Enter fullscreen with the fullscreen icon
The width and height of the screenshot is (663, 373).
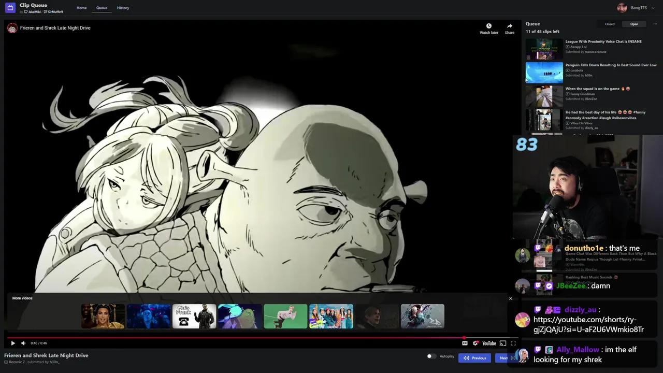[513, 343]
